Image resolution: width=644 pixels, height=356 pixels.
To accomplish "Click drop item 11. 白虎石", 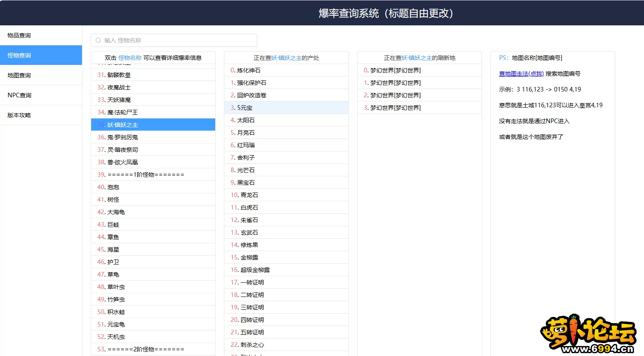I will pyautogui.click(x=286, y=208).
